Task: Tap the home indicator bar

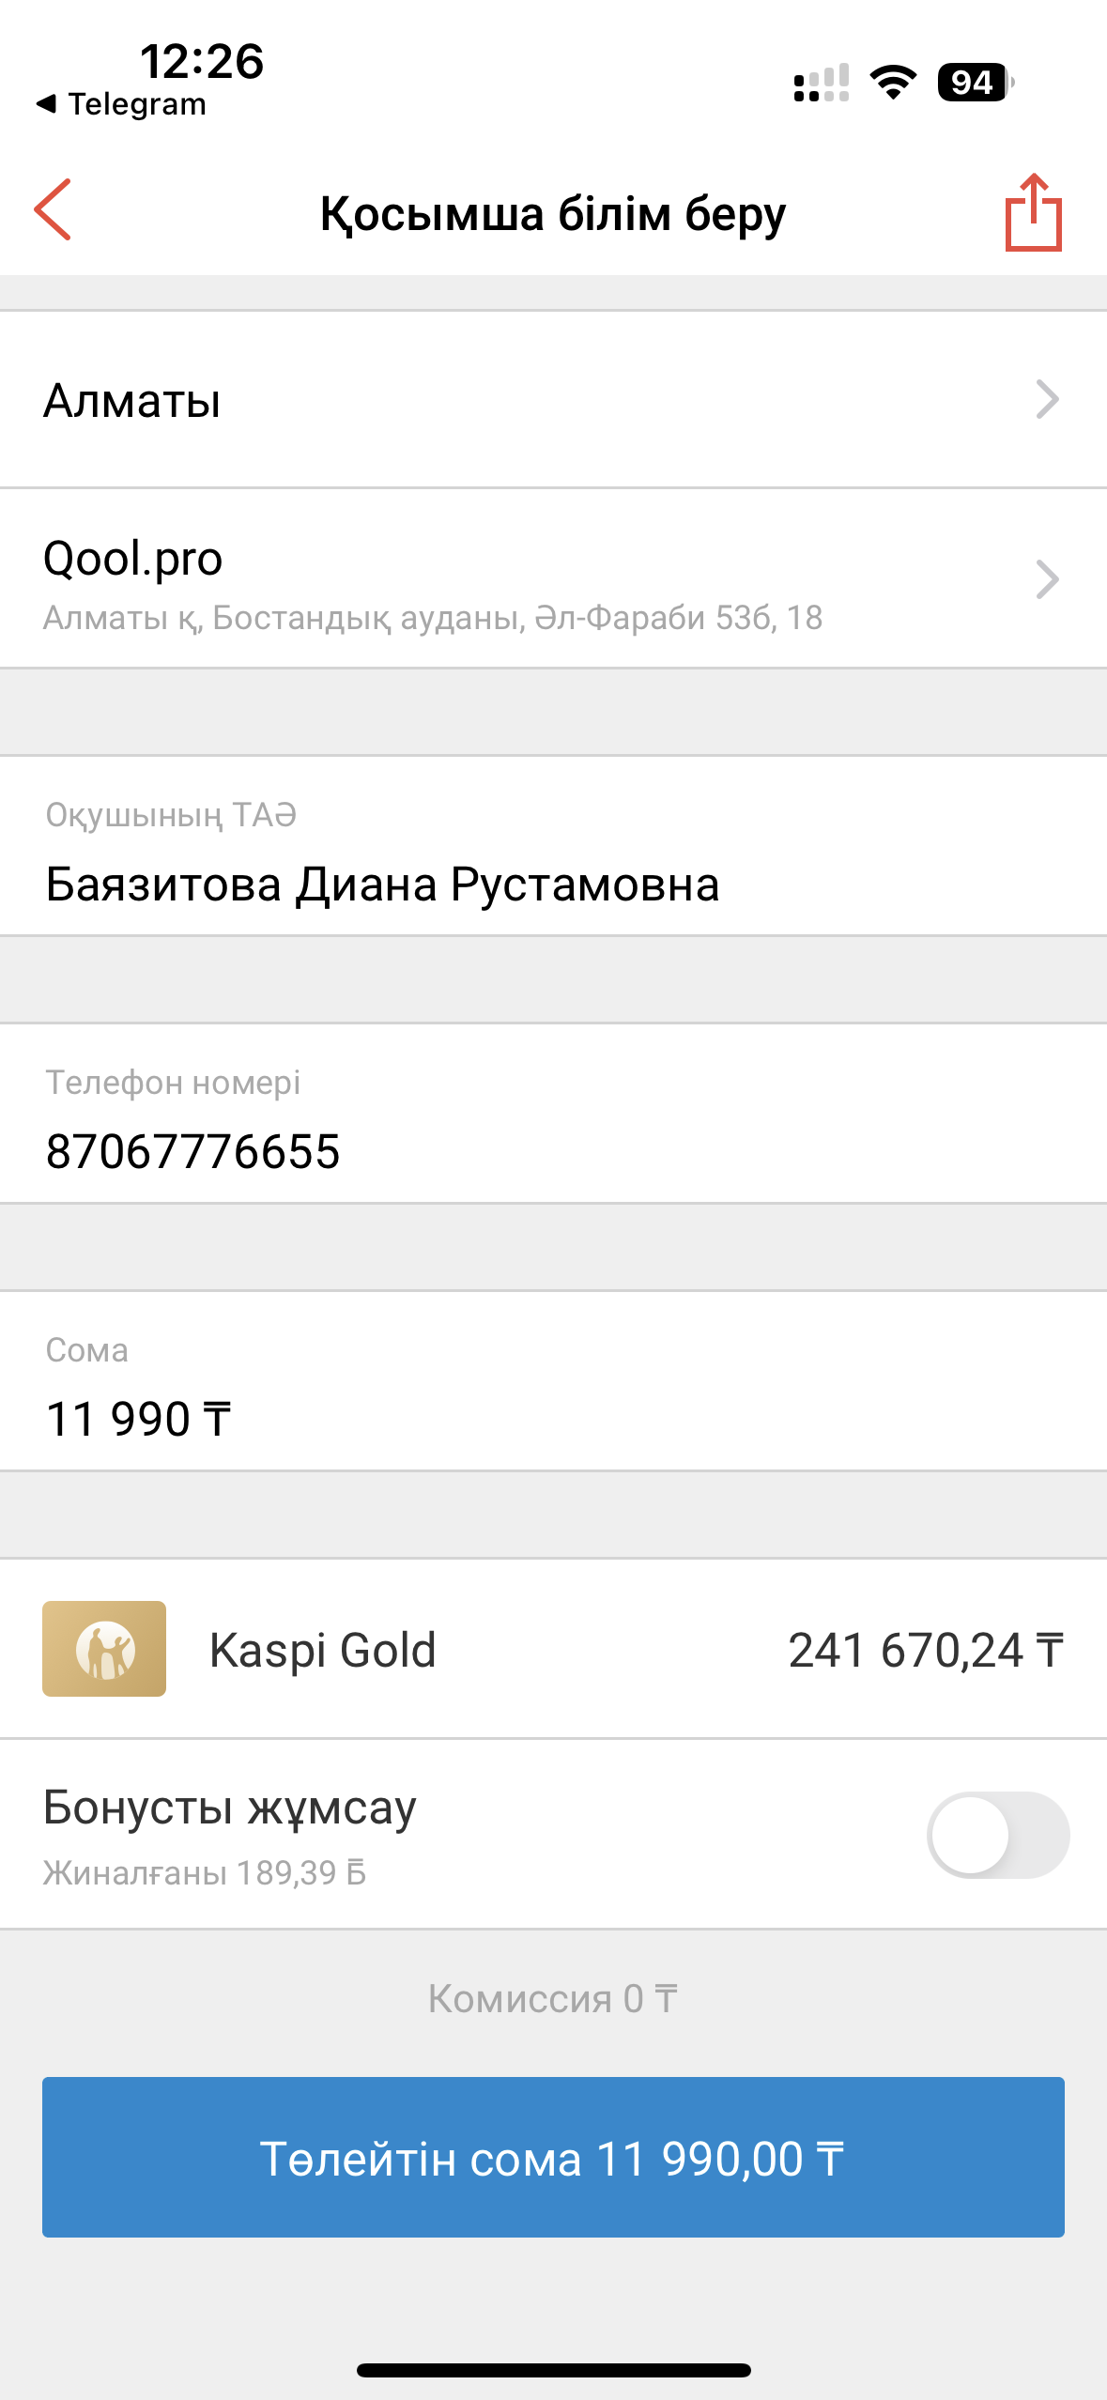Action: pyautogui.click(x=553, y=2370)
